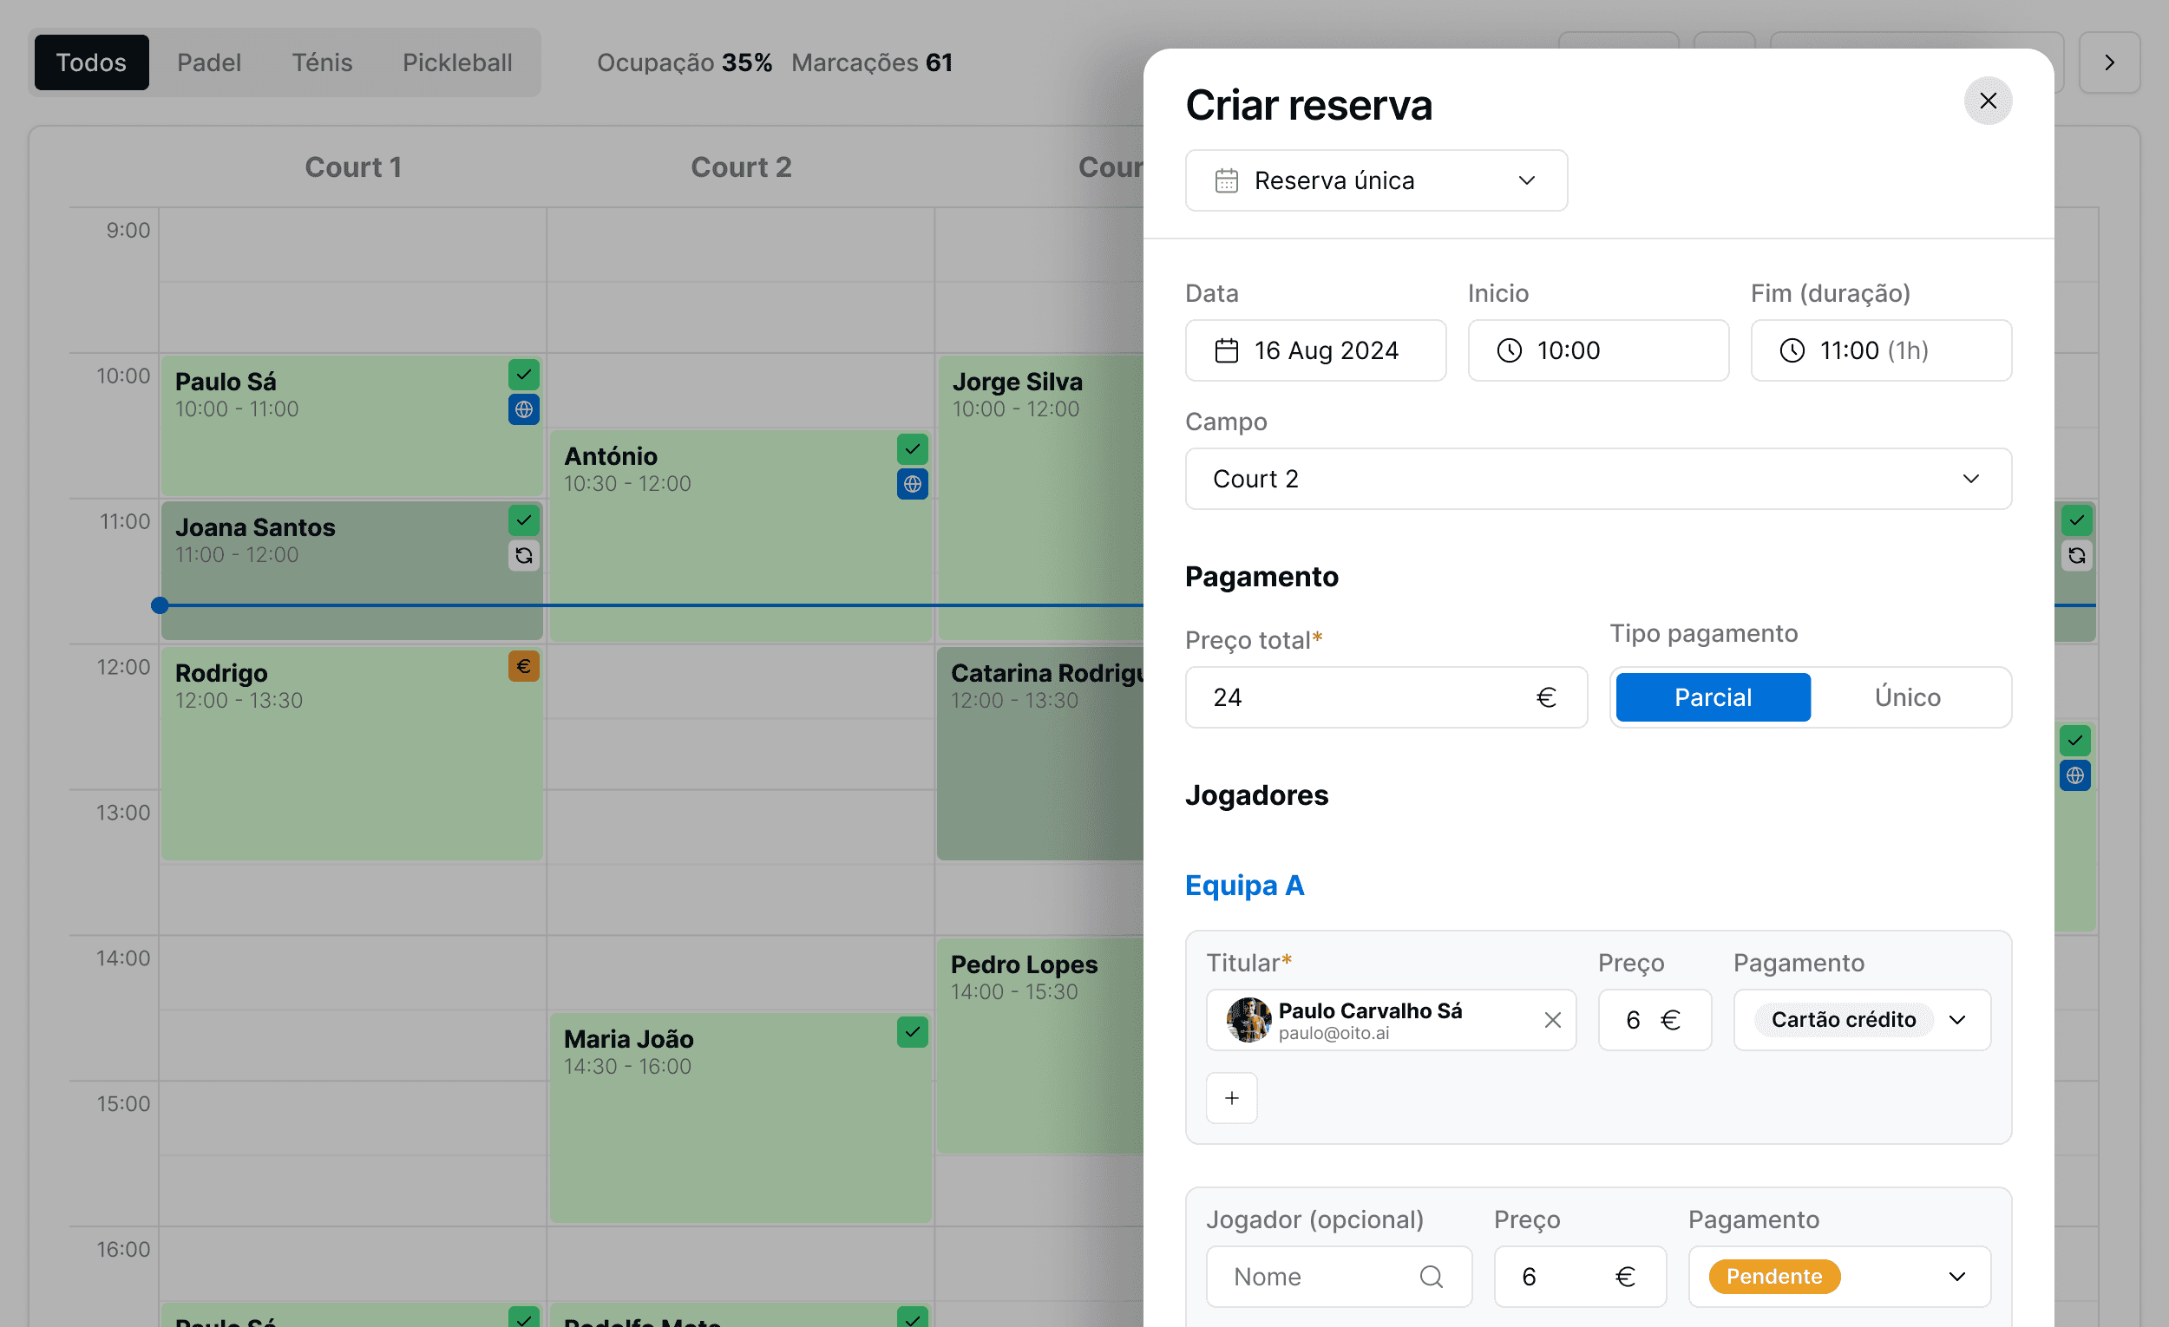This screenshot has width=2169, height=1327.
Task: Click calendar icon in Data field
Action: point(1226,350)
